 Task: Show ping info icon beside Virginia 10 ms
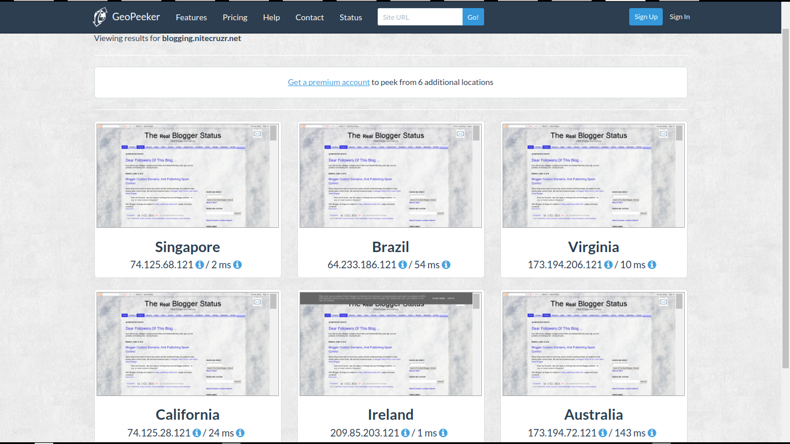pyautogui.click(x=652, y=265)
